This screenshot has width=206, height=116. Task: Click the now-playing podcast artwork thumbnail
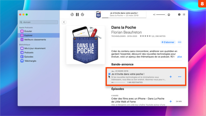click(99, 15)
